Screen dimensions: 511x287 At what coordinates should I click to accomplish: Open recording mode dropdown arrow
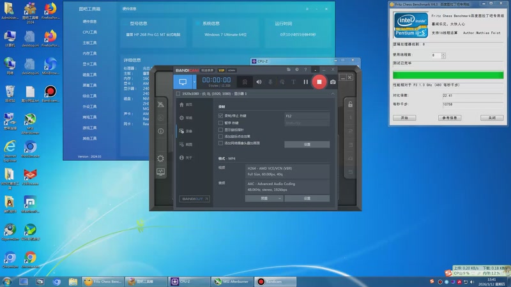click(x=195, y=82)
